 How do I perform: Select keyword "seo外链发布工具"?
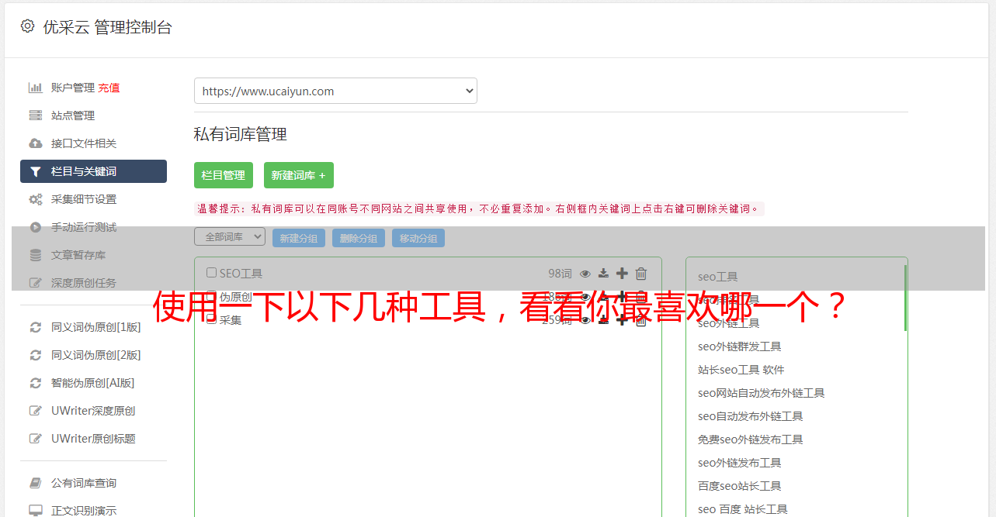tap(739, 463)
